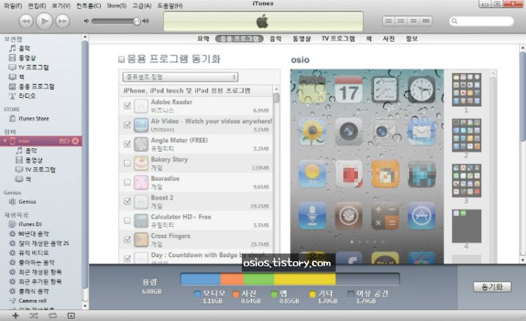Viewport: 526px width, 321px height.
Task: Open Genius in the sidebar
Action: 27,201
